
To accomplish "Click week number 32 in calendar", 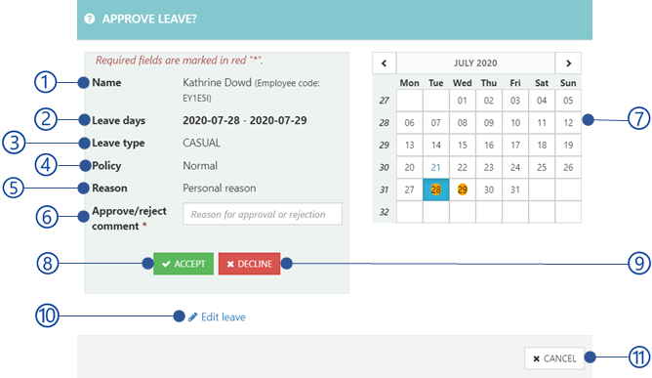I will coord(384,212).
